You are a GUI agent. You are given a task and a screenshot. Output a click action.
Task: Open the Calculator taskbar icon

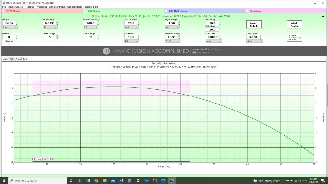tap(130, 181)
